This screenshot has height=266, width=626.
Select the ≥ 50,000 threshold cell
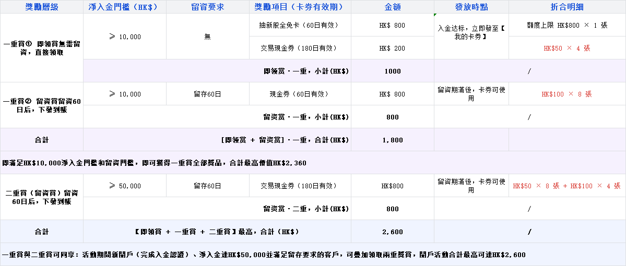click(x=125, y=186)
